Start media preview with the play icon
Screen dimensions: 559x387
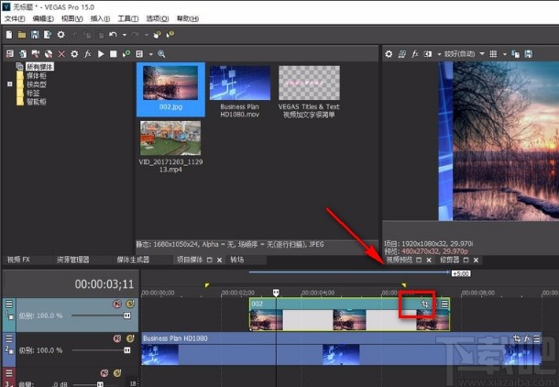click(x=101, y=54)
